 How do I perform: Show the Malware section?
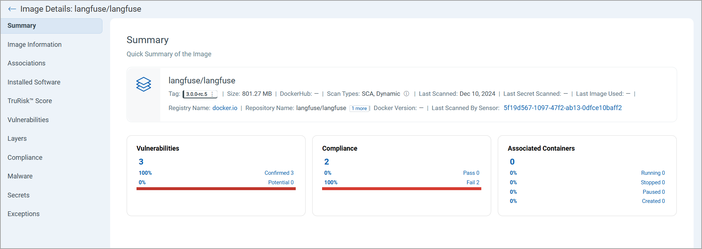[x=20, y=176]
